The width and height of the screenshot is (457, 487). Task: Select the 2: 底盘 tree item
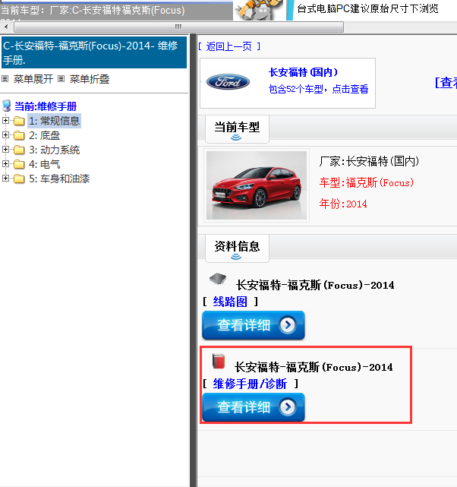tap(44, 135)
